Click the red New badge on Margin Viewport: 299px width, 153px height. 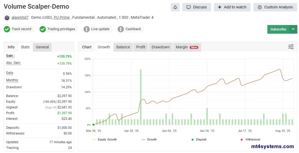[194, 47]
